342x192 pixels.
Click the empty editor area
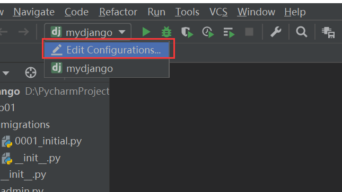(x=225, y=127)
